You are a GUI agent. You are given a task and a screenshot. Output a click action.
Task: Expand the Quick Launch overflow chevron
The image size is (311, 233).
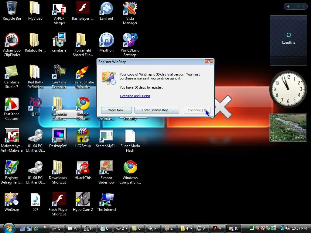[x=45, y=227]
